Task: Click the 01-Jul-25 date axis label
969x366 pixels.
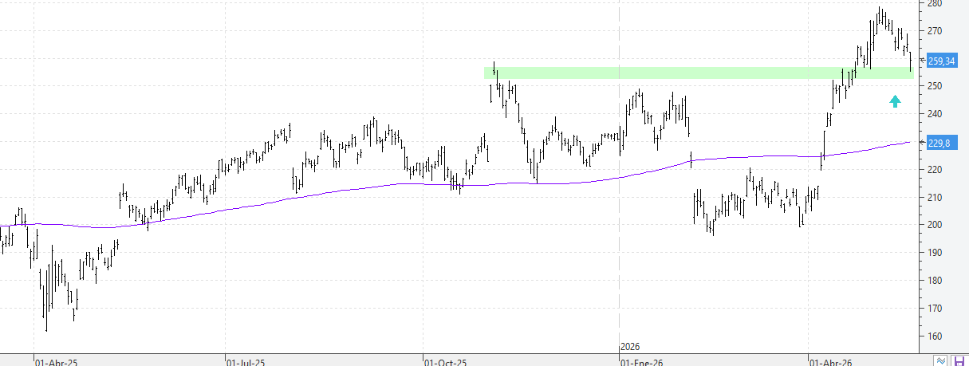Action: [x=246, y=362]
